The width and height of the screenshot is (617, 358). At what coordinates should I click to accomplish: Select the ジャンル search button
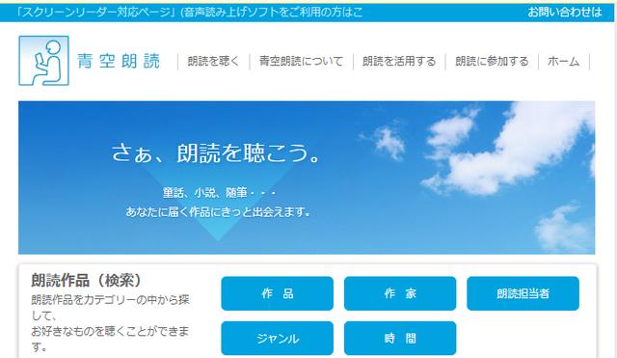277,339
